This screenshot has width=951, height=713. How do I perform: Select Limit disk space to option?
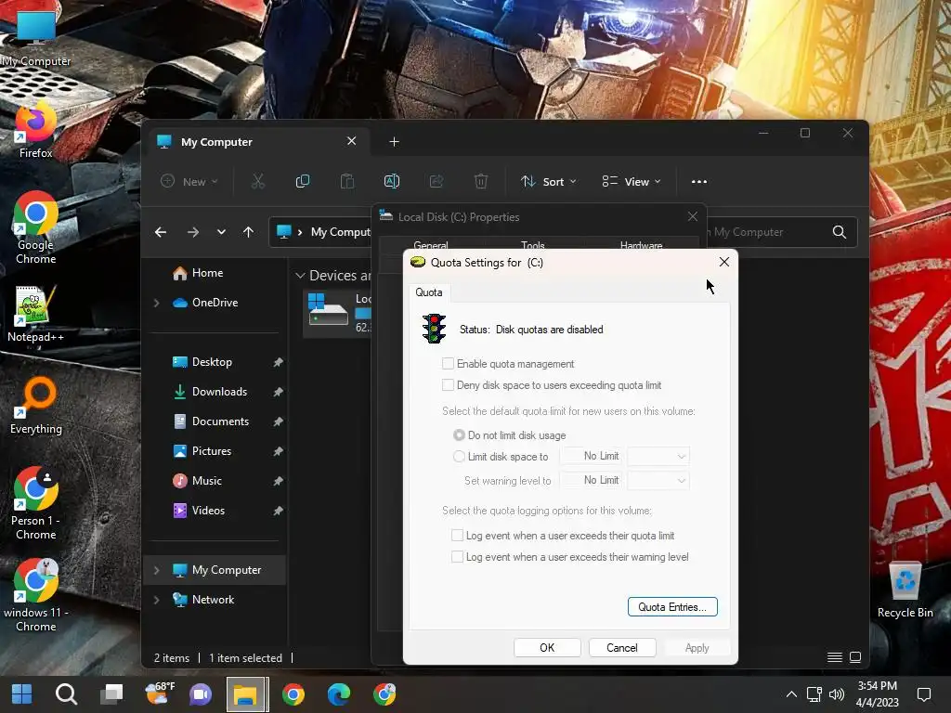click(x=459, y=457)
